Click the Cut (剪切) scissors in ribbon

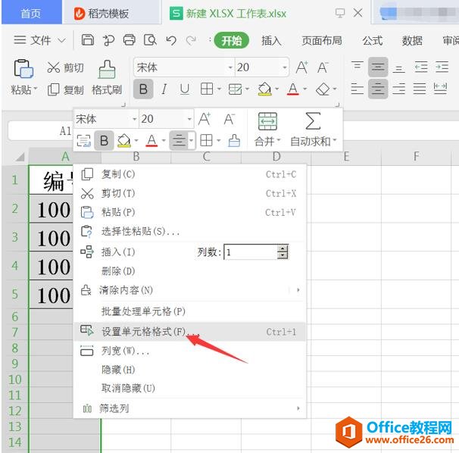pos(54,68)
